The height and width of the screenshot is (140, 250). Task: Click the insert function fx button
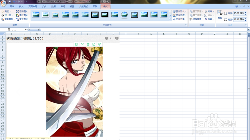[x=39, y=30]
